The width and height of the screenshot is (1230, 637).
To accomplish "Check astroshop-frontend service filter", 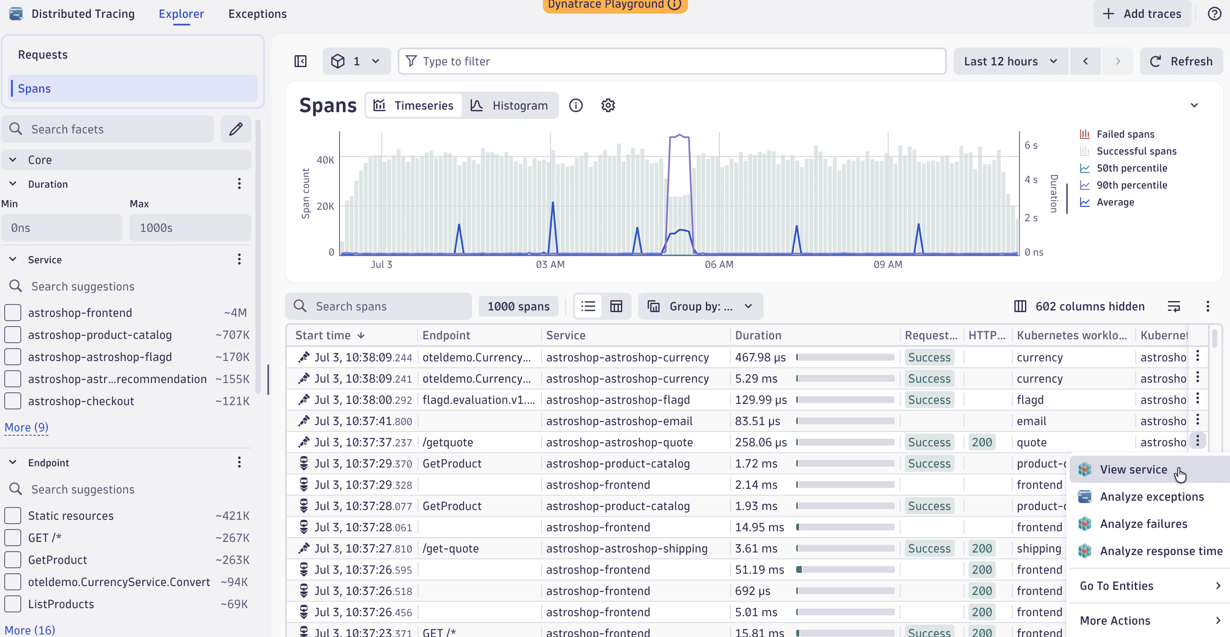I will [x=13, y=313].
